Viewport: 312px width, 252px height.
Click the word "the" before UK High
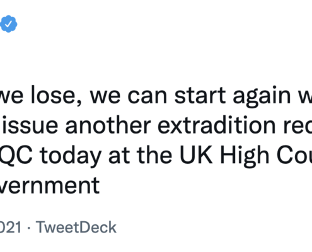tap(154, 155)
